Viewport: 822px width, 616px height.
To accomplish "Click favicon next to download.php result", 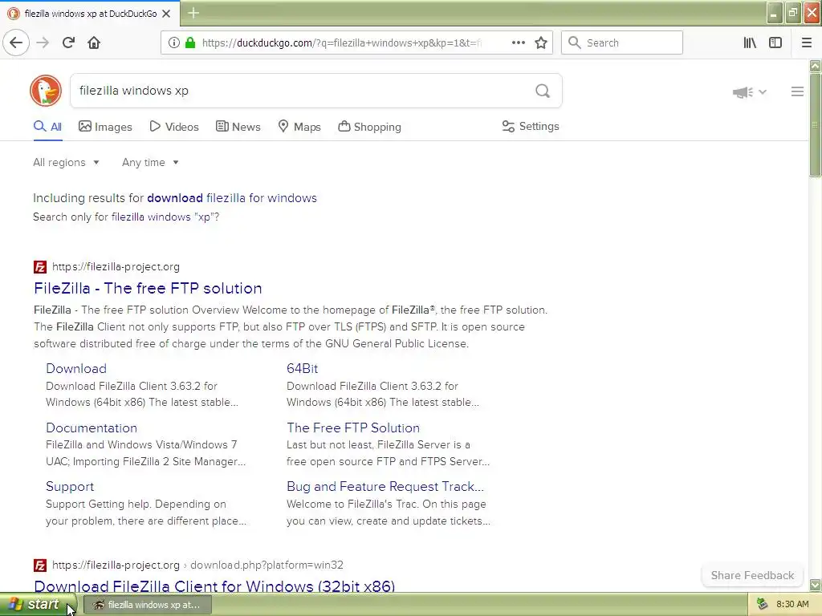I will click(40, 565).
